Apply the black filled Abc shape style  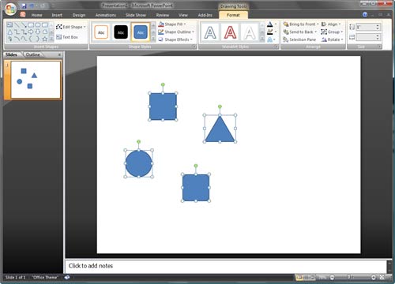click(x=121, y=32)
